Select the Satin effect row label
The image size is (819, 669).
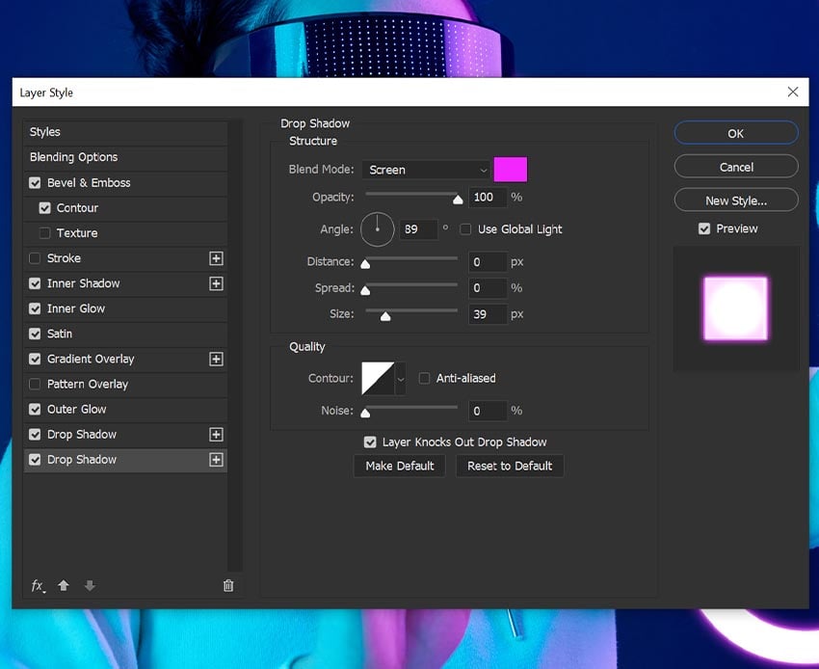pyautogui.click(x=60, y=334)
